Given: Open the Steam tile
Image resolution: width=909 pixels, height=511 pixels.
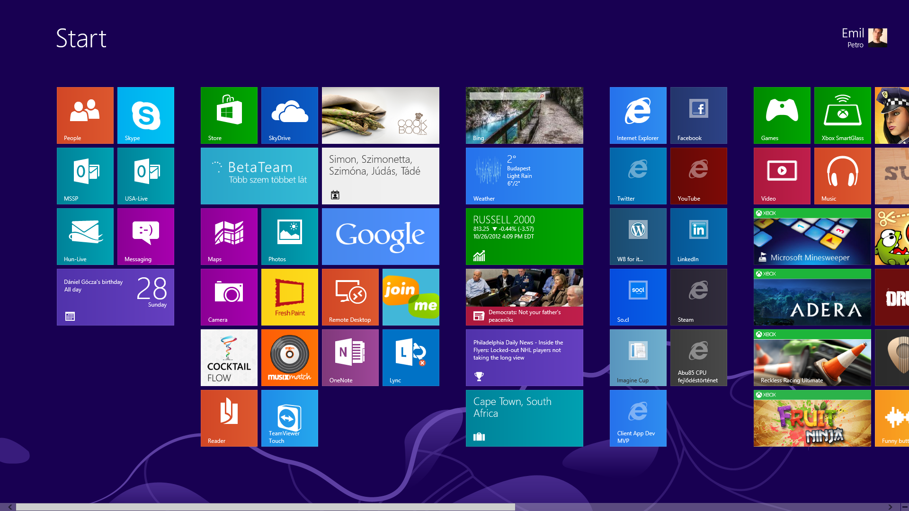Looking at the screenshot, I should 699,297.
